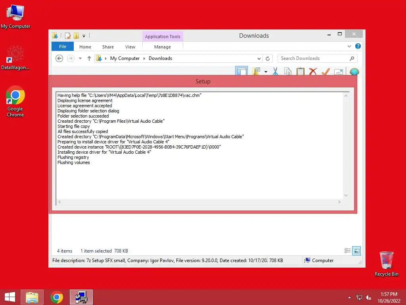
Task: Open Google Chrome desktop shortcut
Action: [x=15, y=101]
